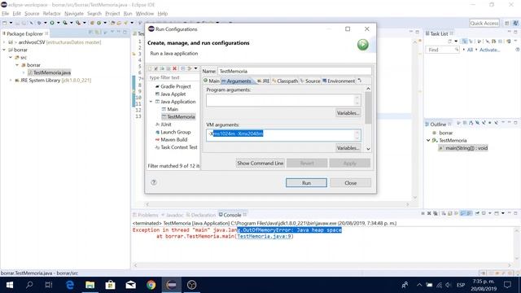
Task: Switch to the Classpath tab
Action: [x=285, y=81]
